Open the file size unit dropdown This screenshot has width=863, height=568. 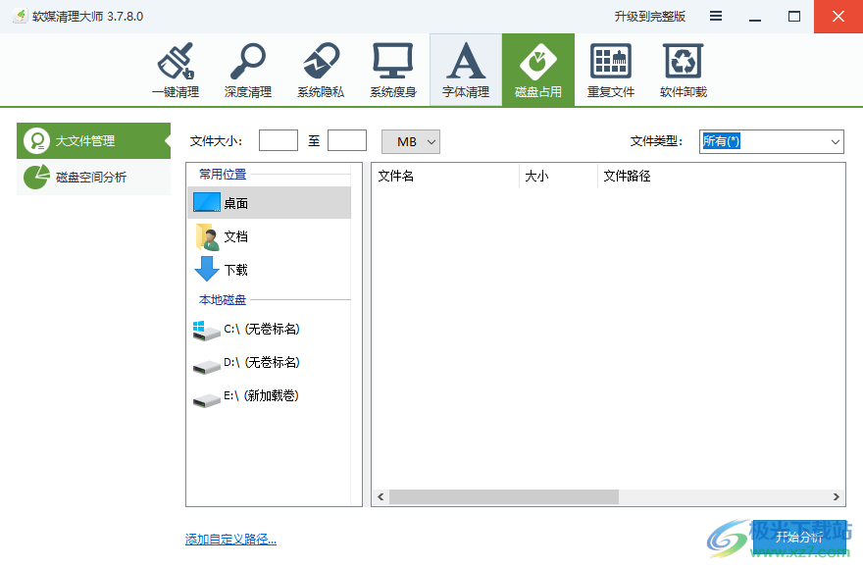[410, 141]
